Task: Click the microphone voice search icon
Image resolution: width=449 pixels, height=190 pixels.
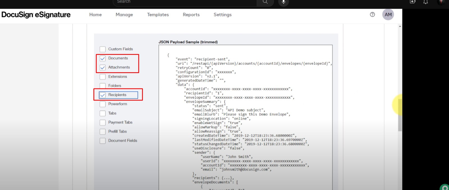Action: click(x=283, y=2)
